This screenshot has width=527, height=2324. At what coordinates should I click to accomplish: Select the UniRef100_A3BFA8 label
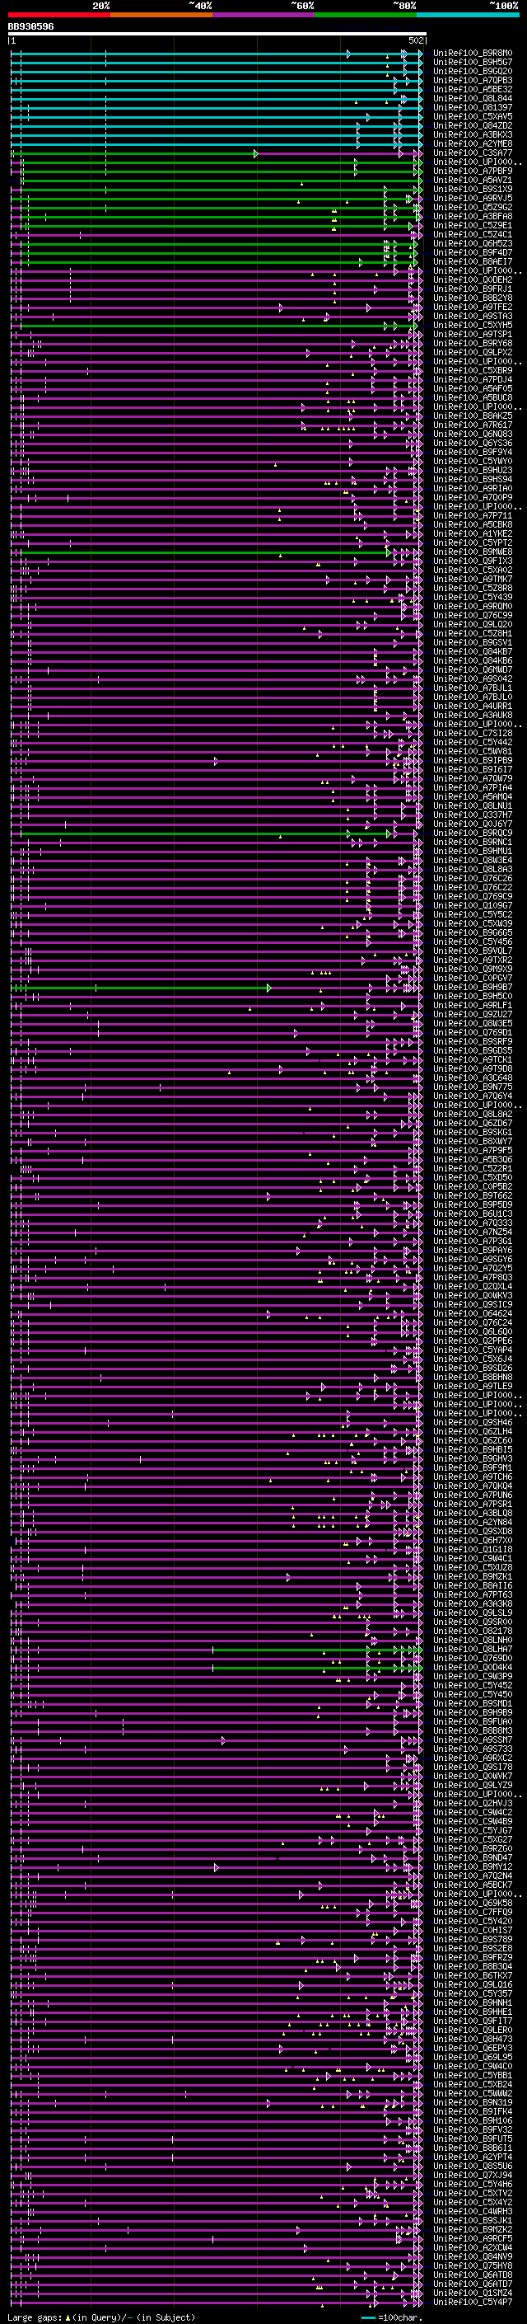click(473, 216)
